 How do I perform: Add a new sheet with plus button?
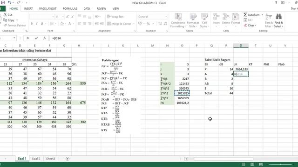pyautogui.click(x=68, y=159)
